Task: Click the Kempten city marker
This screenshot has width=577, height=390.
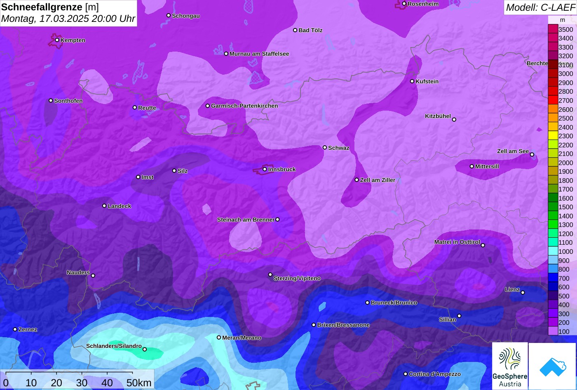Action: tap(57, 40)
